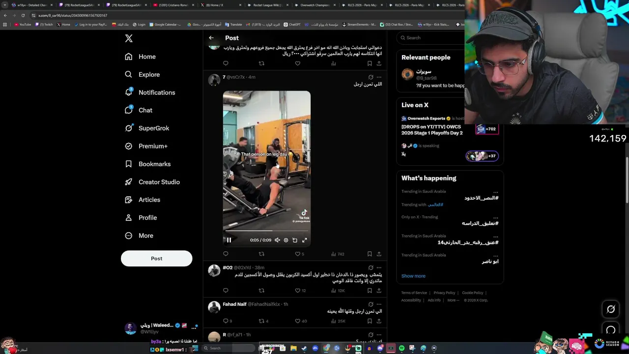629x354 pixels.
Task: Open Bookmarks in the sidebar
Action: [x=147, y=164]
